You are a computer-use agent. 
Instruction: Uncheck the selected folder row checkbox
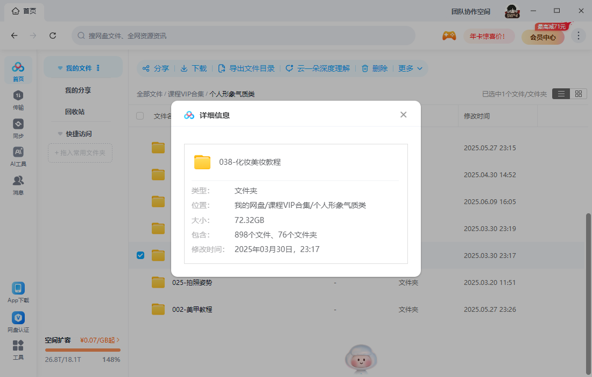[140, 255]
